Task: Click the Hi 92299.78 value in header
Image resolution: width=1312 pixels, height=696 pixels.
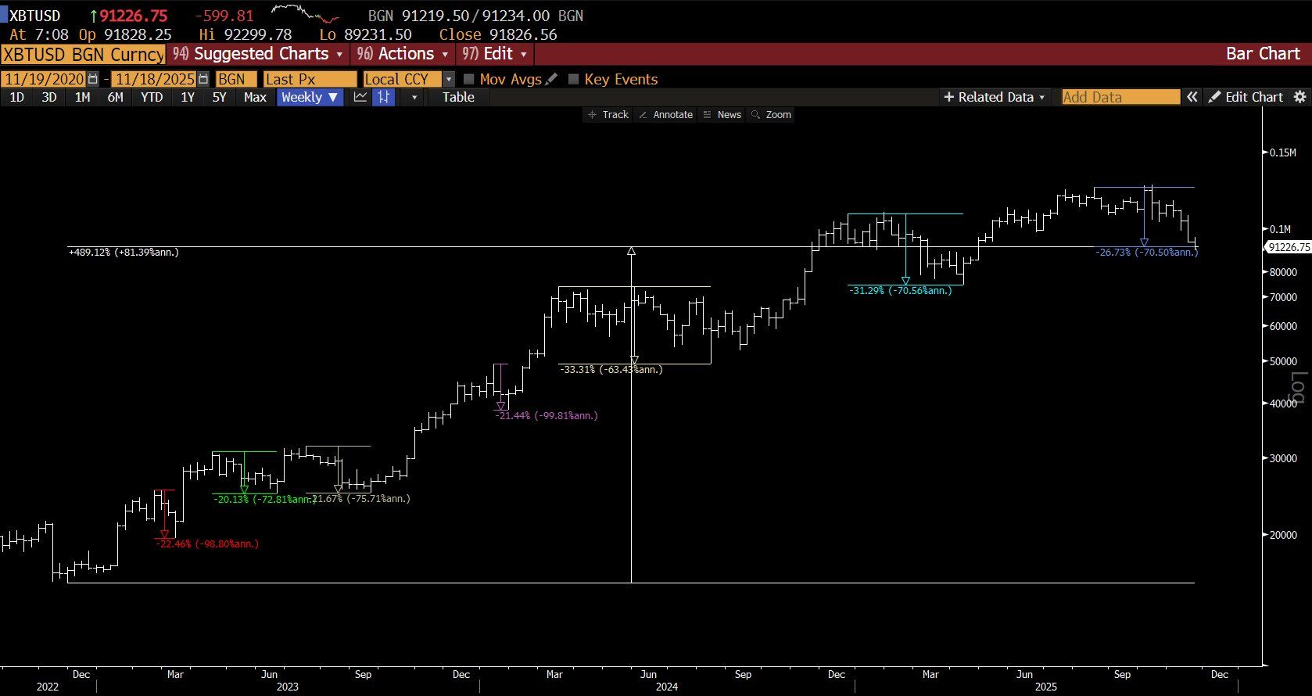Action: (x=246, y=34)
